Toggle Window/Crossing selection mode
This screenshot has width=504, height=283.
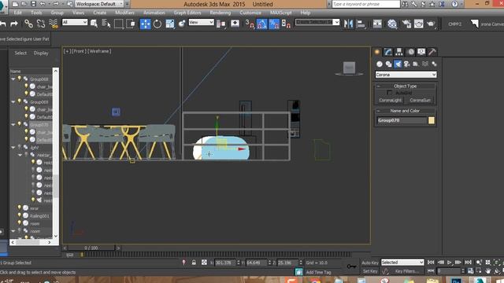[x=131, y=24]
